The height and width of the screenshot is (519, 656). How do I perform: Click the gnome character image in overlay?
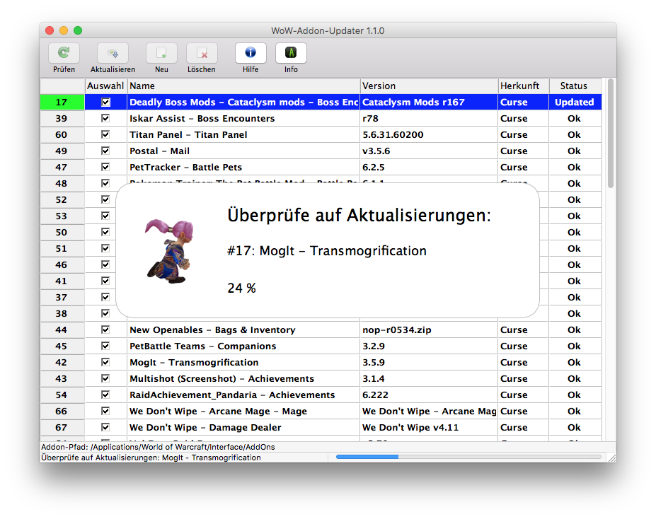pyautogui.click(x=171, y=251)
